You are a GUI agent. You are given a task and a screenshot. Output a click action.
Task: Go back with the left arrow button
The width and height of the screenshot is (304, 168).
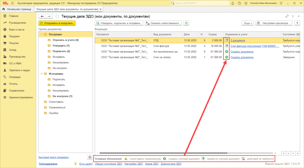[x=42, y=17]
